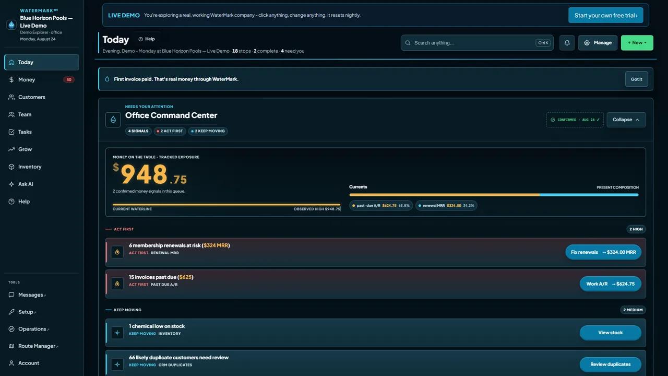Click the Office Command Center droplet icon

[x=113, y=120]
